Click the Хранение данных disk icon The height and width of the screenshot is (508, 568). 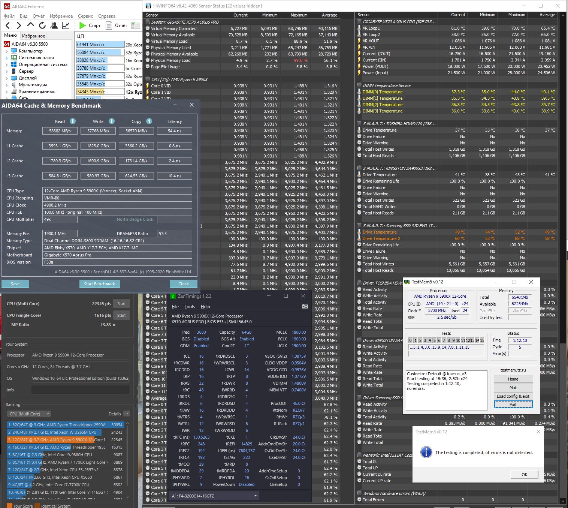tap(13, 91)
